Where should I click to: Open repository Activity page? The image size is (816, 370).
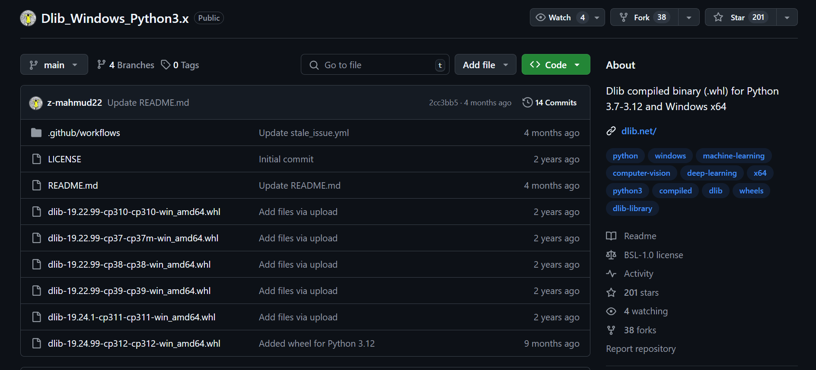click(638, 274)
